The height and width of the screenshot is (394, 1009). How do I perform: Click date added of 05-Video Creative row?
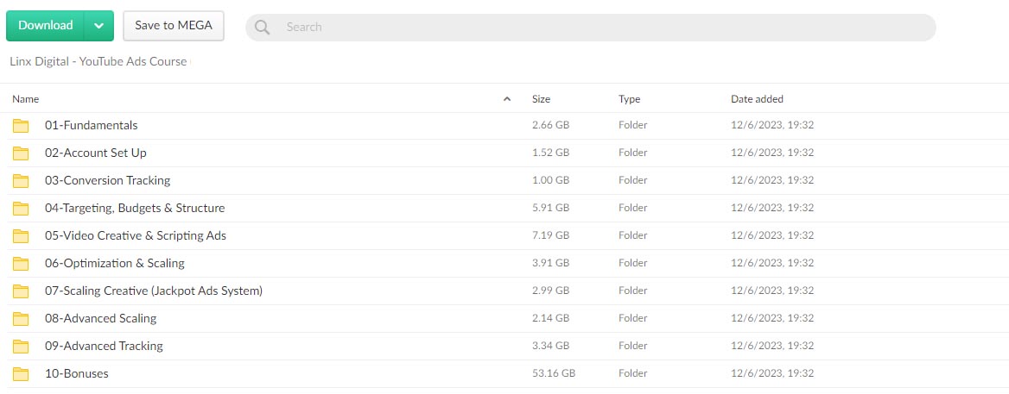coord(772,235)
